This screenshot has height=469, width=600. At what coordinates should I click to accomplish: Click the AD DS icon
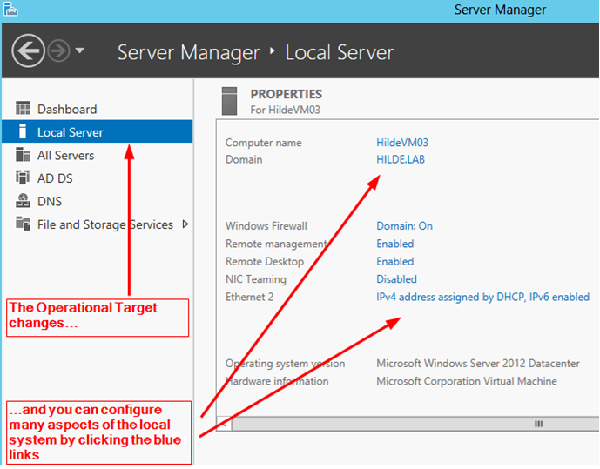[23, 178]
